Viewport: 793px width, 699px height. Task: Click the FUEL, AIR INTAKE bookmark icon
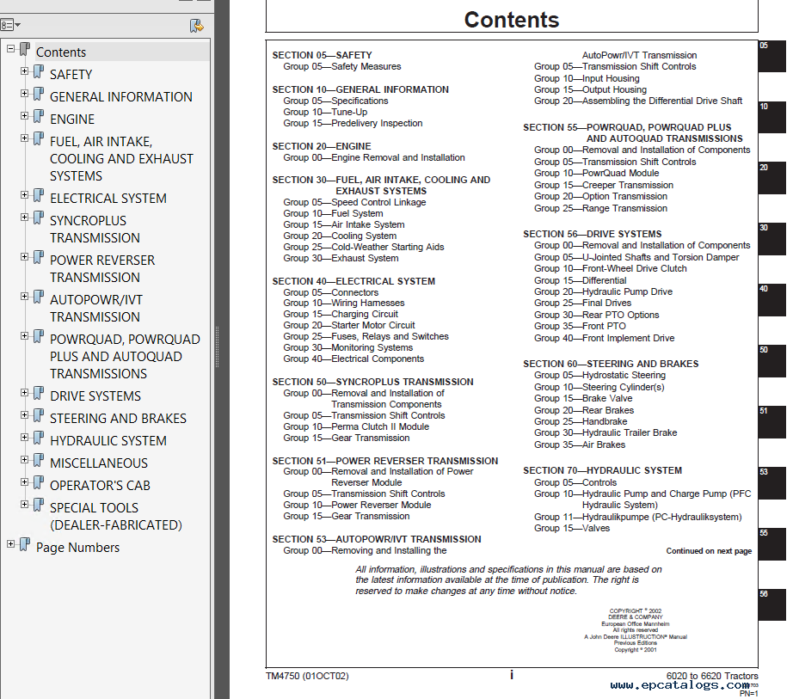(x=39, y=138)
